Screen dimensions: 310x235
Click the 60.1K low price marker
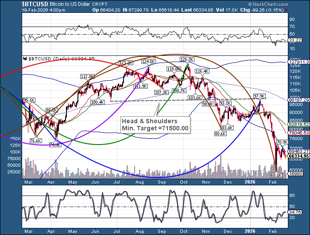click(276, 175)
